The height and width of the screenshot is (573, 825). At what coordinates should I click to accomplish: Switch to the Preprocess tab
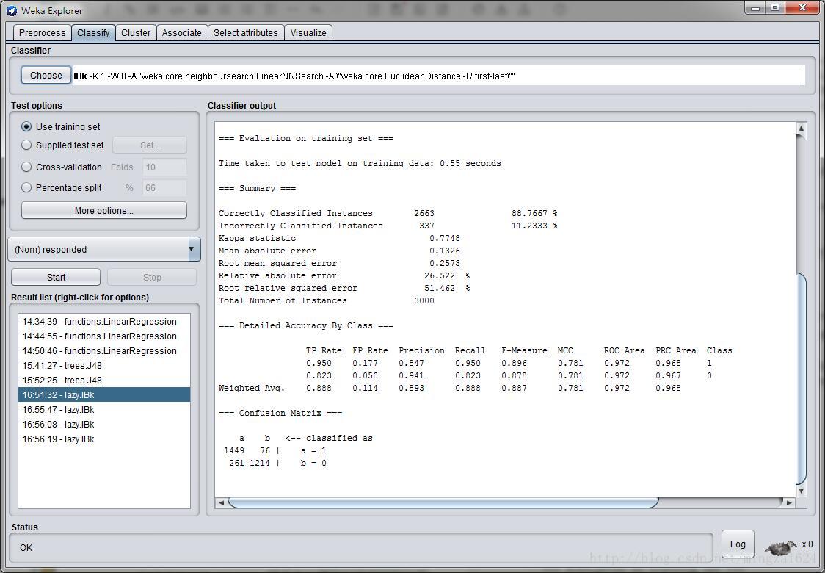pyautogui.click(x=42, y=32)
